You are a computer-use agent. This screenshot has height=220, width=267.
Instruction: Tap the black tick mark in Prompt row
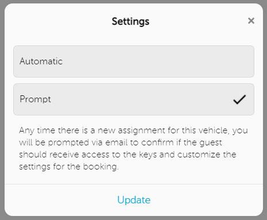coord(239,99)
